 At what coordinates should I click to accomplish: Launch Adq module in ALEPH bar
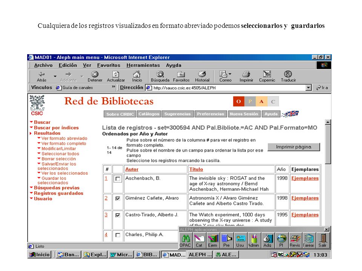click(268, 241)
